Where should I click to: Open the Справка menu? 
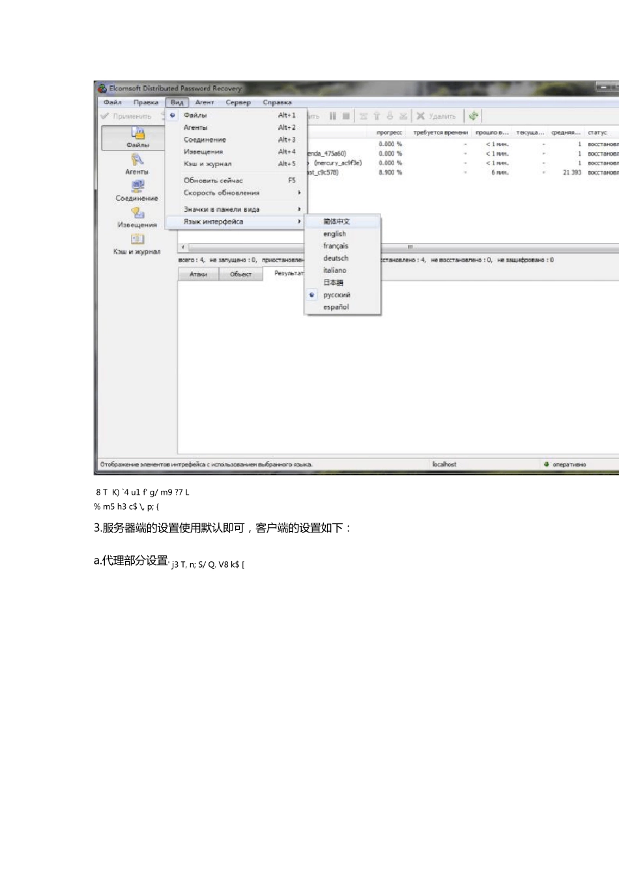[x=277, y=102]
